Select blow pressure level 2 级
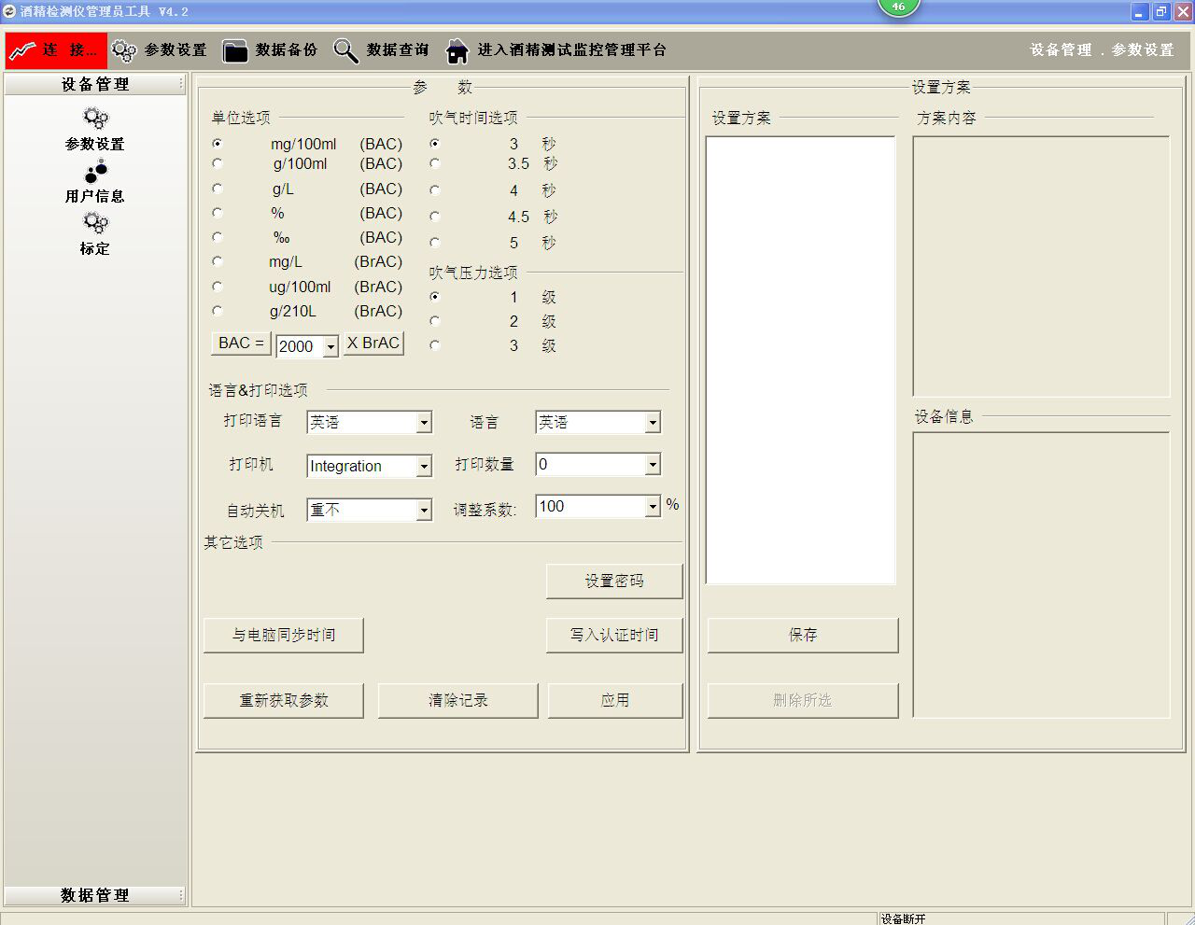The width and height of the screenshot is (1195, 925). 435,321
